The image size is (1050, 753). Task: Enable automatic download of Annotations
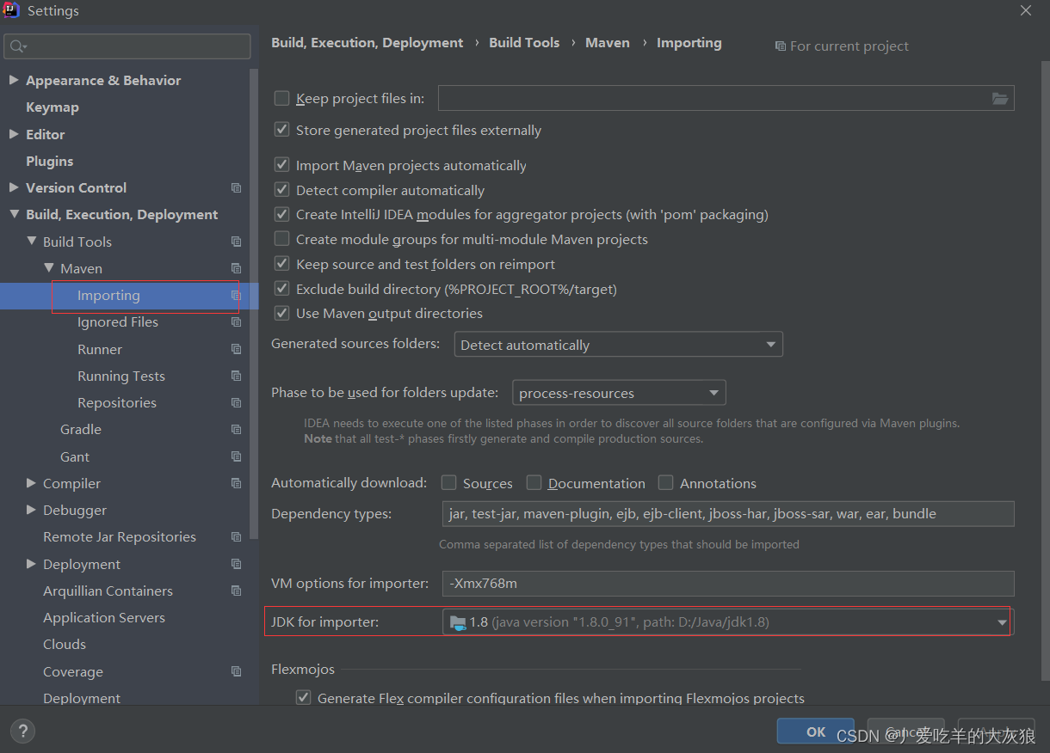(x=665, y=483)
